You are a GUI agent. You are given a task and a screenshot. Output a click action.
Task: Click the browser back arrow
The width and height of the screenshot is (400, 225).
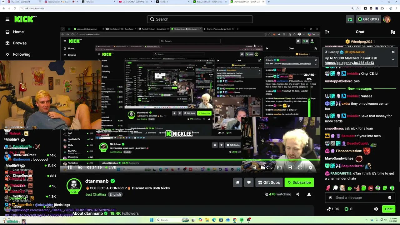coord(3,8)
